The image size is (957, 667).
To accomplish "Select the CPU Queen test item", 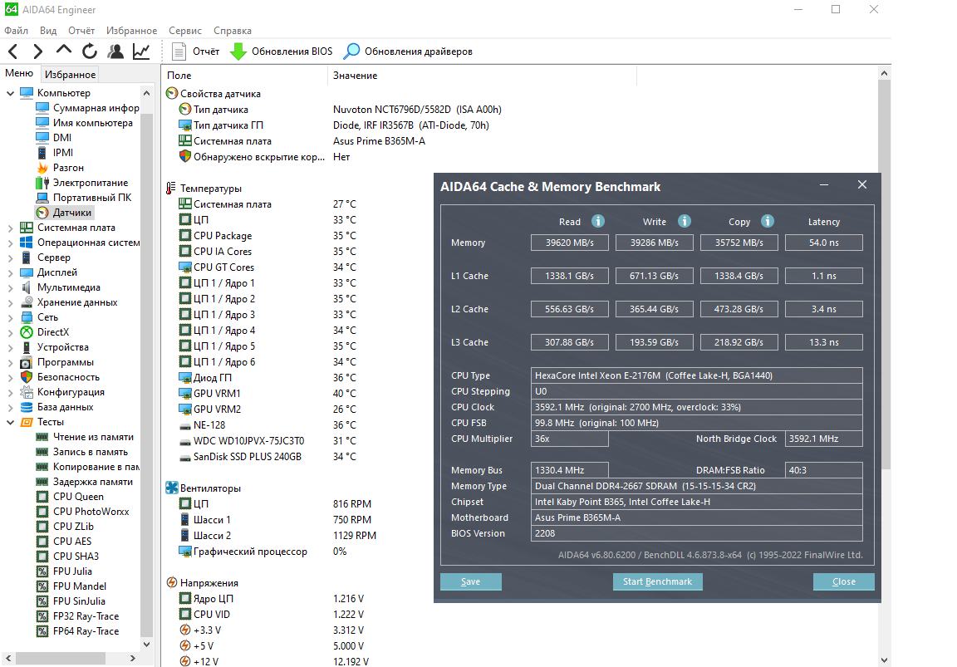I will 78,497.
